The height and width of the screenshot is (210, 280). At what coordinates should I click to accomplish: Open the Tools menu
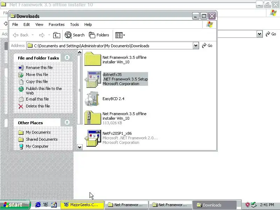coord(75,24)
